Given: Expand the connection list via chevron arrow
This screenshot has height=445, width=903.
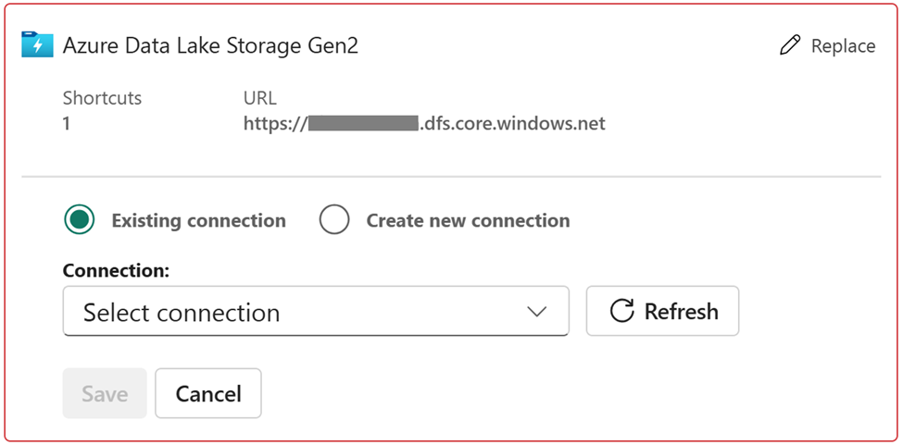Looking at the screenshot, I should [536, 312].
